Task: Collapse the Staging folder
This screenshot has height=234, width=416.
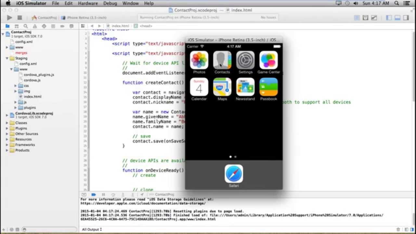Action: pyautogui.click(x=7, y=58)
